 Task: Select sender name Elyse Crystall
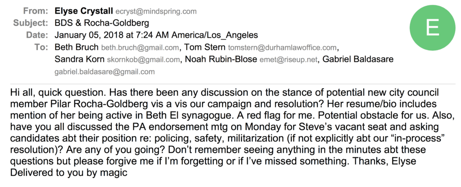click(x=84, y=11)
